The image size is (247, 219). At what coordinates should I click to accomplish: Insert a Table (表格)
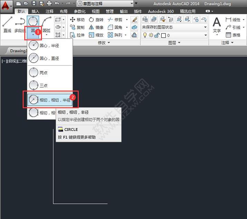point(233,35)
